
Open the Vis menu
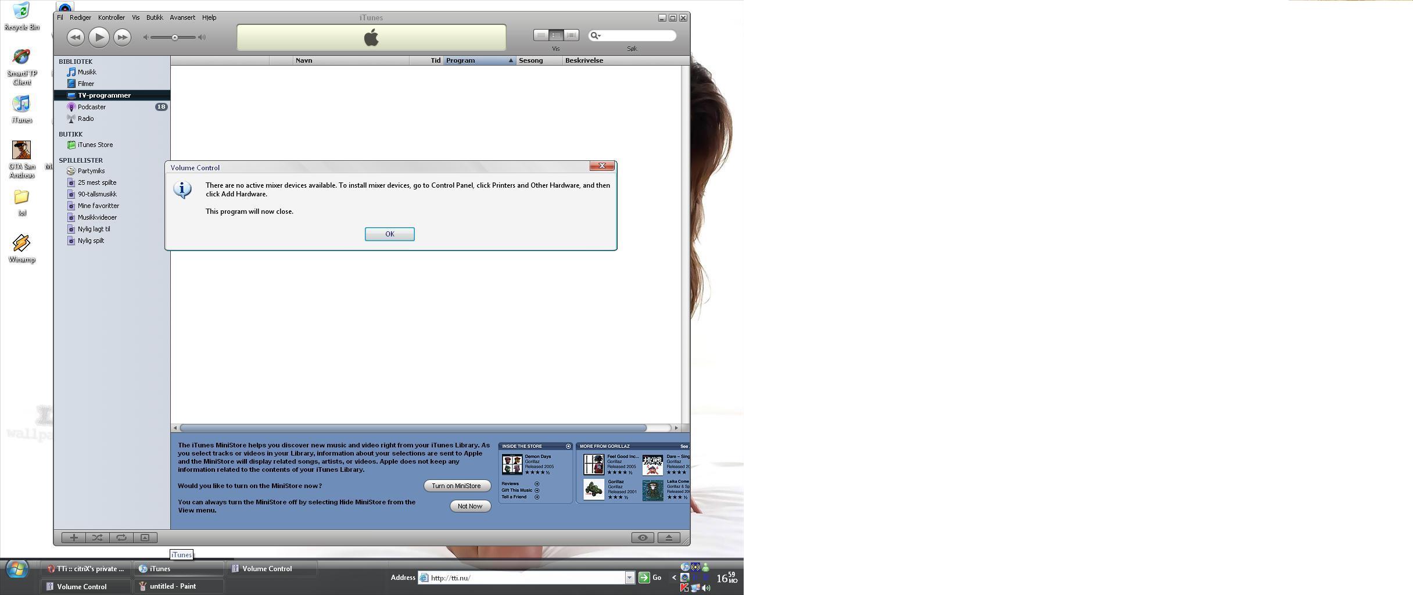(x=135, y=17)
